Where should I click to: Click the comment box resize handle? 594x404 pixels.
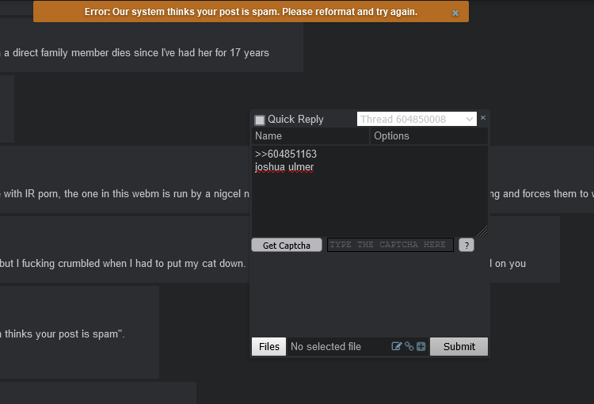(x=482, y=231)
